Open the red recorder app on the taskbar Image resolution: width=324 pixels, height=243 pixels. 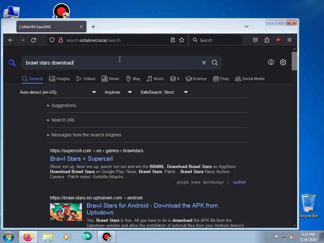click(x=107, y=237)
